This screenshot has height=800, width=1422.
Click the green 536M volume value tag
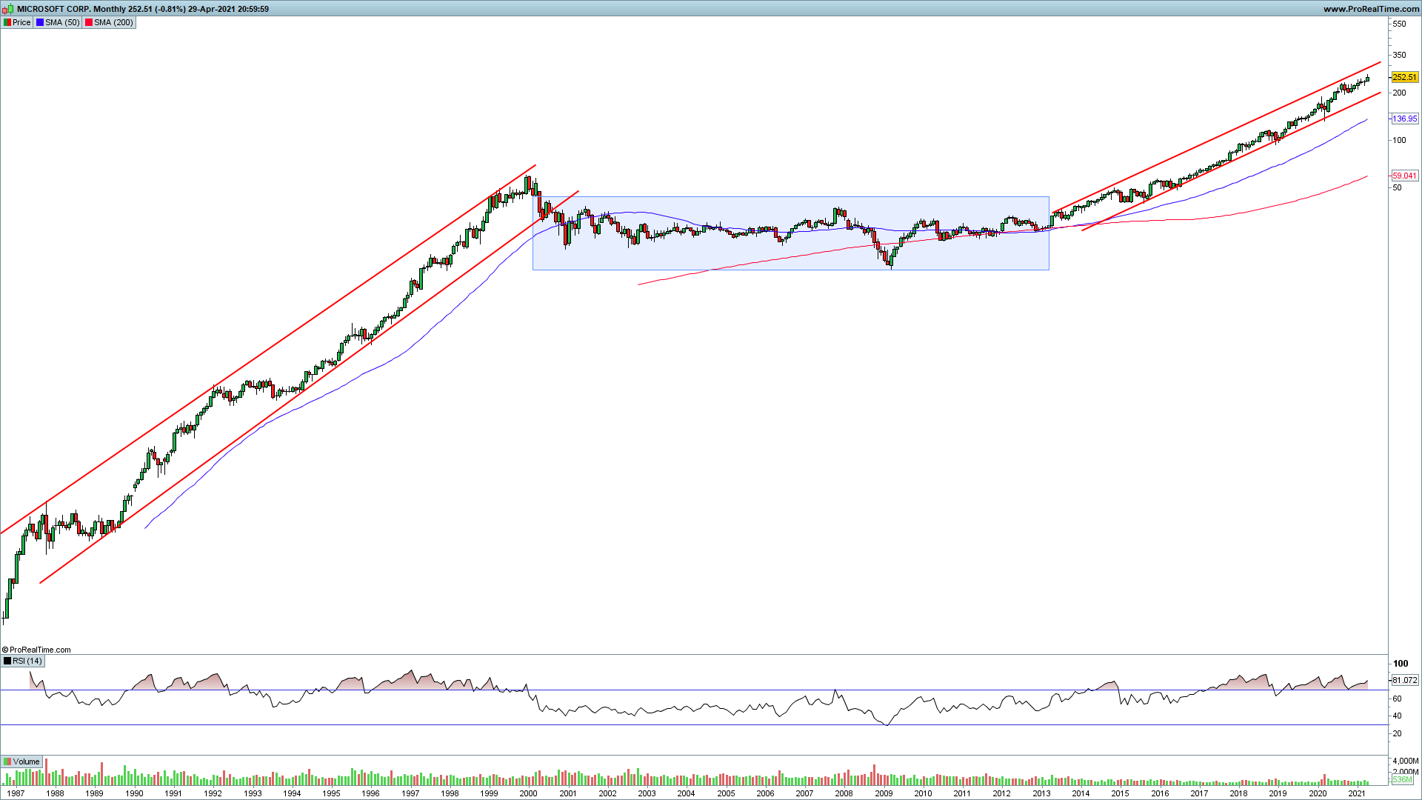pos(1402,779)
